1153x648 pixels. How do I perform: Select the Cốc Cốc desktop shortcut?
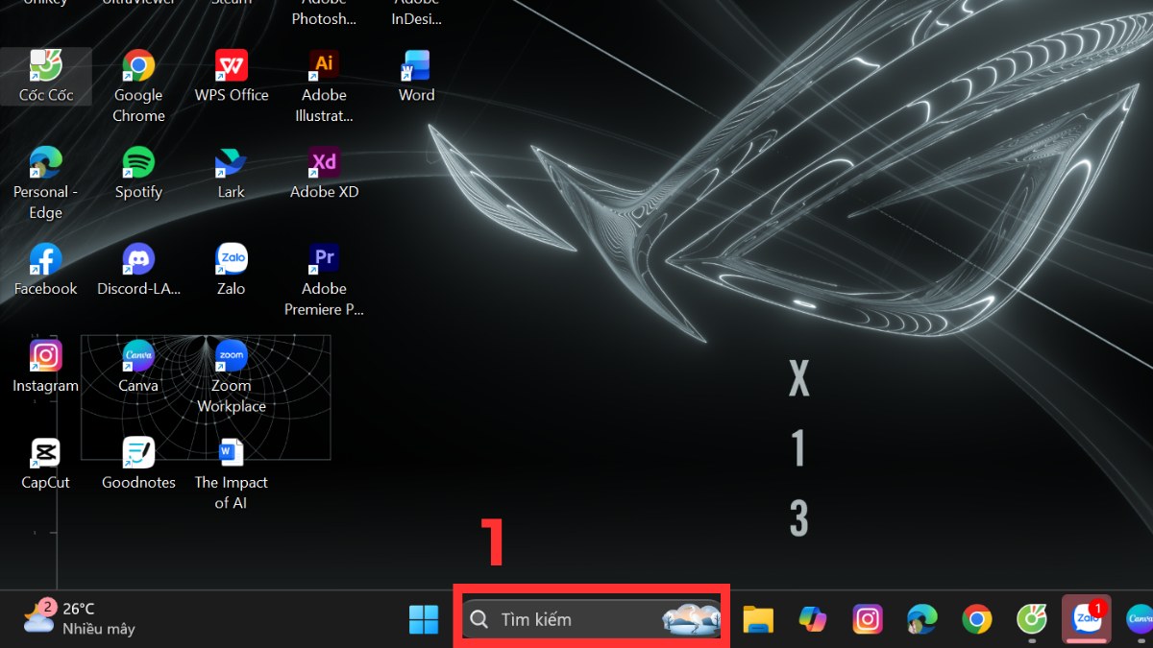45,76
